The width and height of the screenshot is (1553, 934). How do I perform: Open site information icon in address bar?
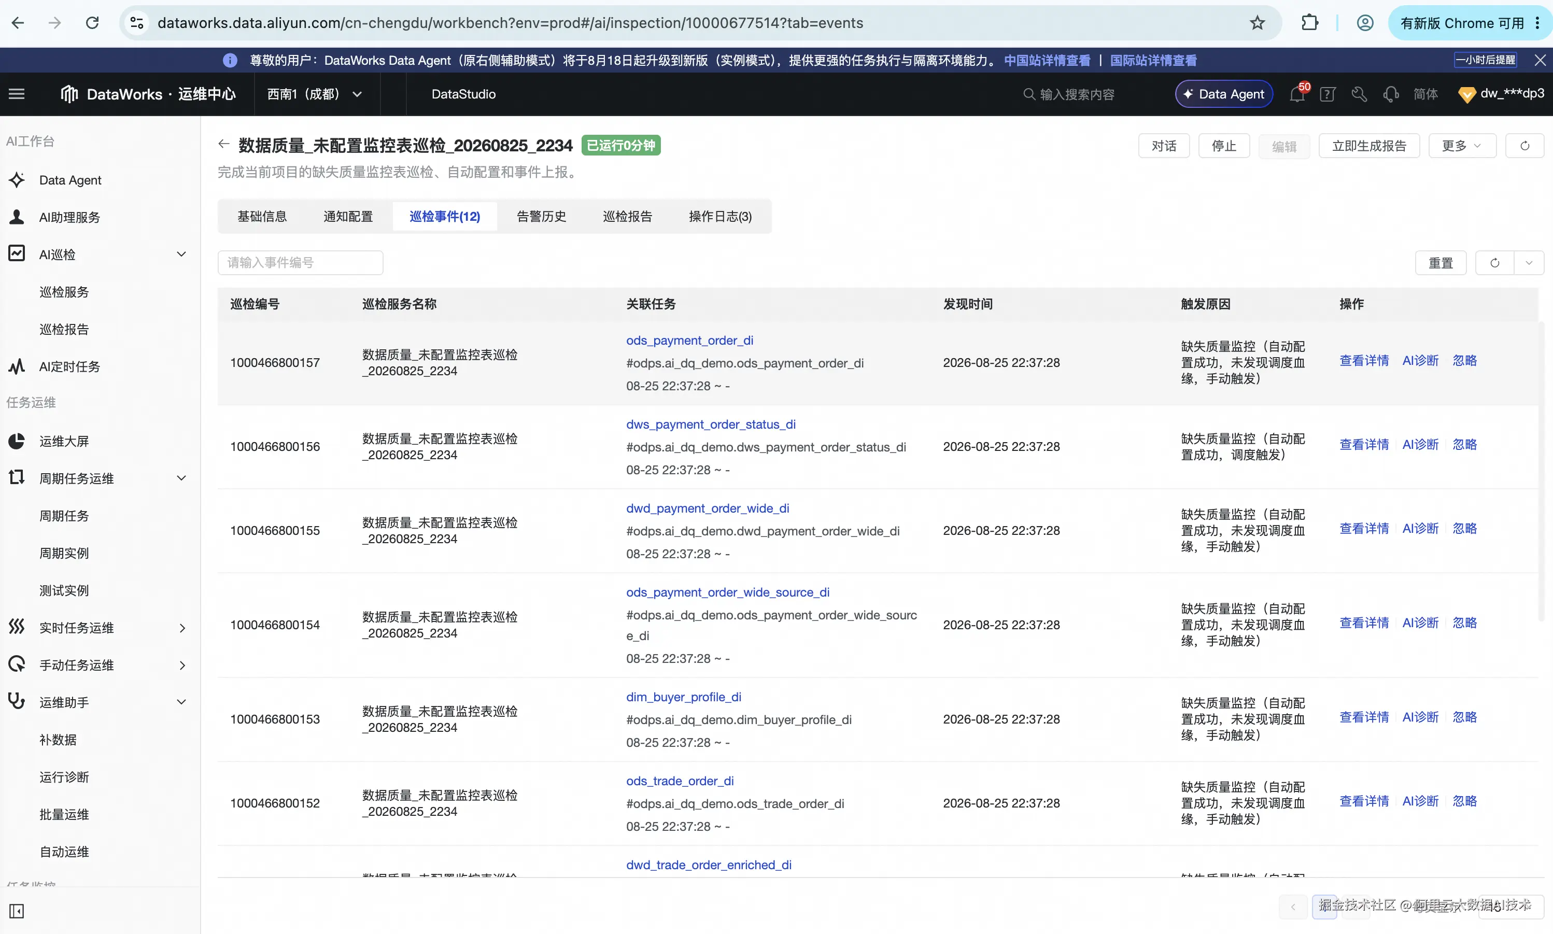point(136,23)
